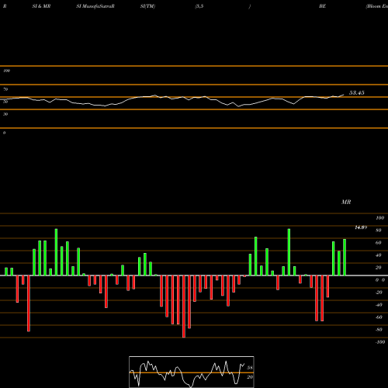Click the '-60' tick on MR axis

pos(379,317)
